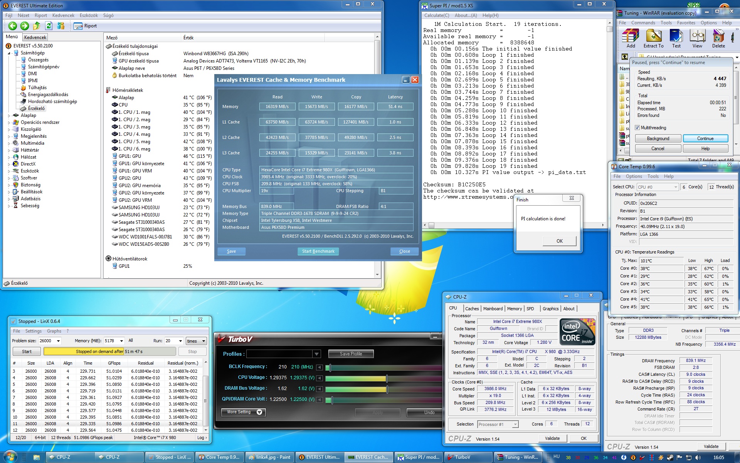
Task: Click EVEREST refresh toolbar icon
Action: click(49, 26)
